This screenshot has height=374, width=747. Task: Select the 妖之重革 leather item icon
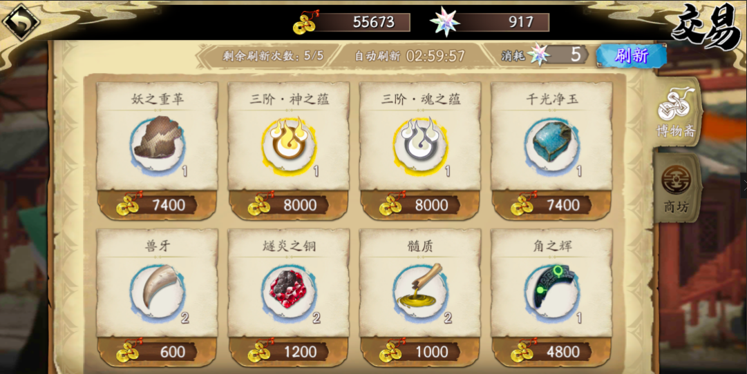[x=158, y=144]
